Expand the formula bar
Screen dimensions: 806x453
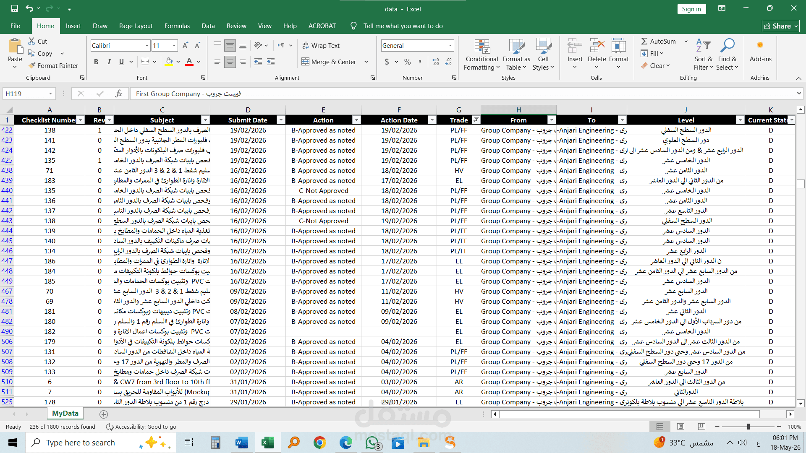(x=799, y=94)
